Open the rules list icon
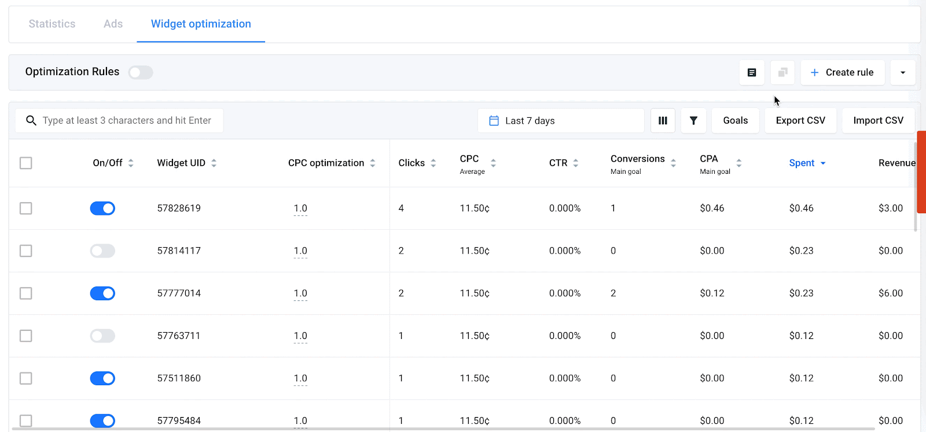This screenshot has width=926, height=432. 752,72
